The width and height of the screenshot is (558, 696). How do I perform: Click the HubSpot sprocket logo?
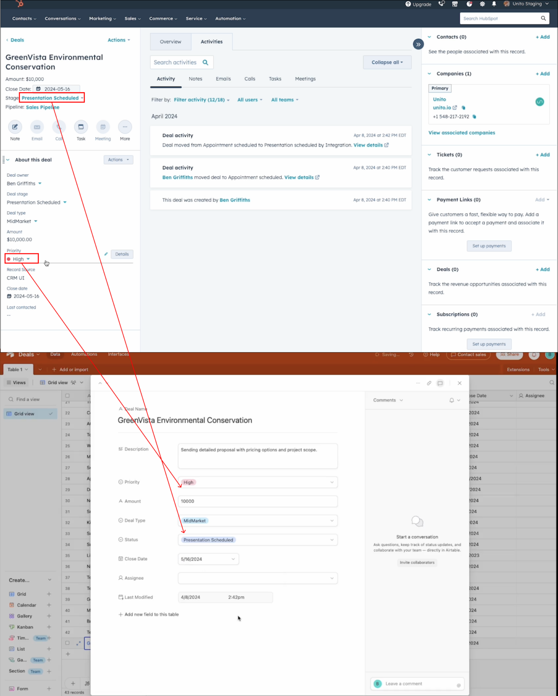(x=19, y=4)
